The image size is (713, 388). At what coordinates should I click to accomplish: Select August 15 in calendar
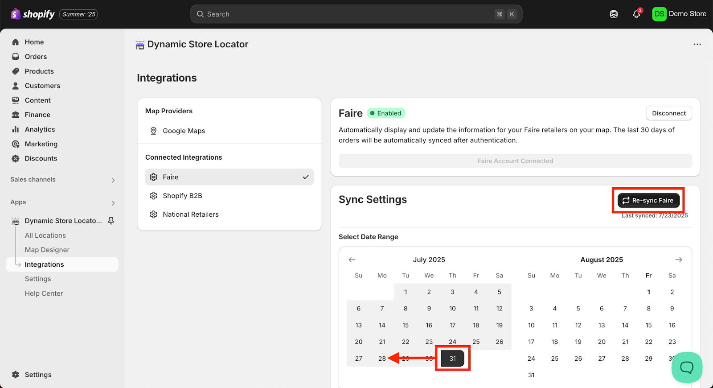[649, 326]
